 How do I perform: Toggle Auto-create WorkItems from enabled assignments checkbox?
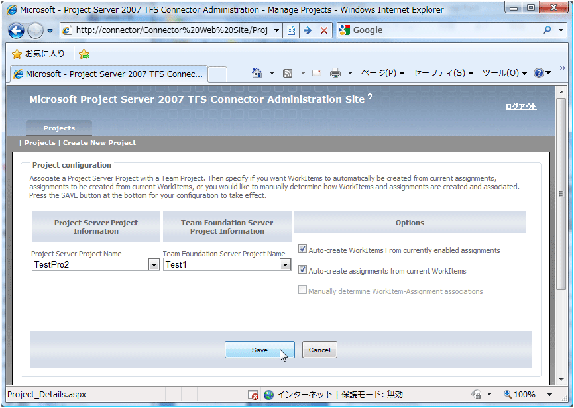click(x=302, y=249)
